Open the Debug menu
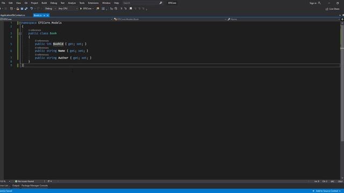 click(x=54, y=3)
